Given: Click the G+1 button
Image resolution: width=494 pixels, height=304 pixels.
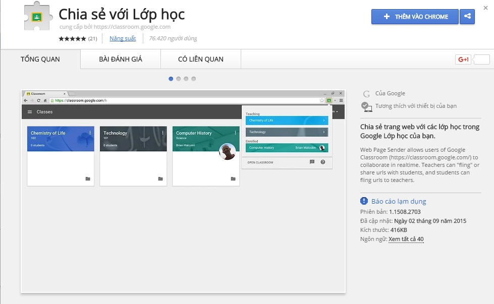Looking at the screenshot, I should [x=463, y=59].
